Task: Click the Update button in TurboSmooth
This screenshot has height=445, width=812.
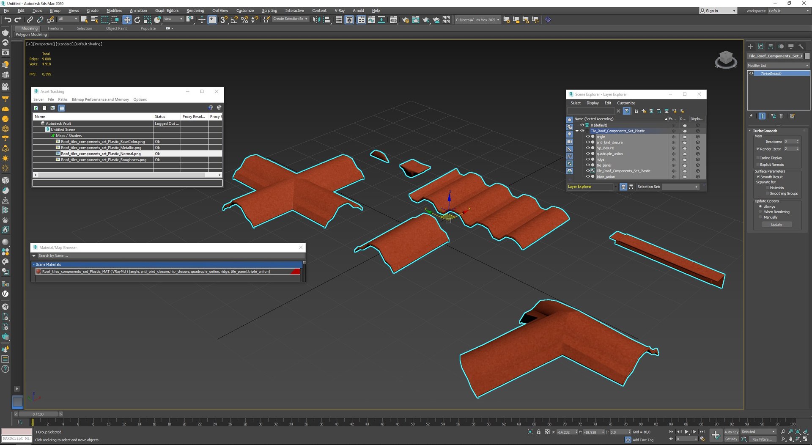Action: (776, 225)
